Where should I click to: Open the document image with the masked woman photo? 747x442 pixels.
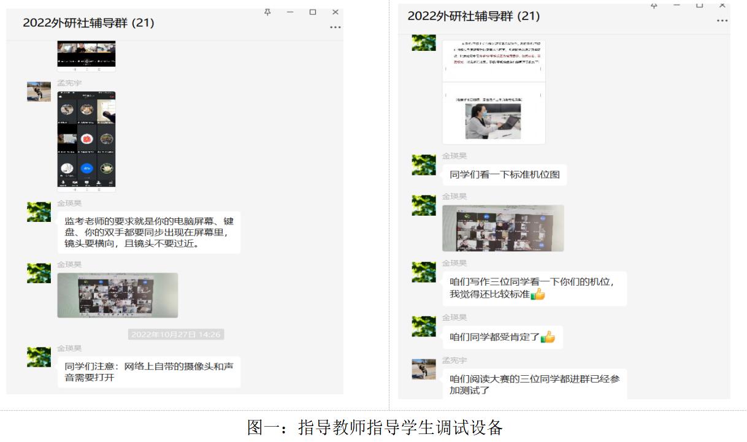494,92
